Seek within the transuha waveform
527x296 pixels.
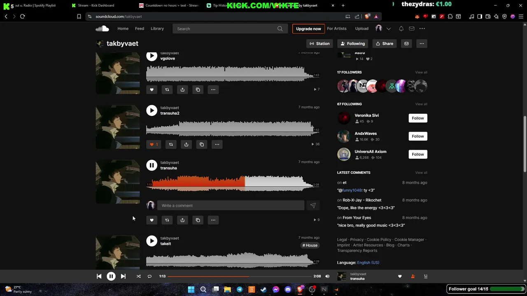coord(233,183)
